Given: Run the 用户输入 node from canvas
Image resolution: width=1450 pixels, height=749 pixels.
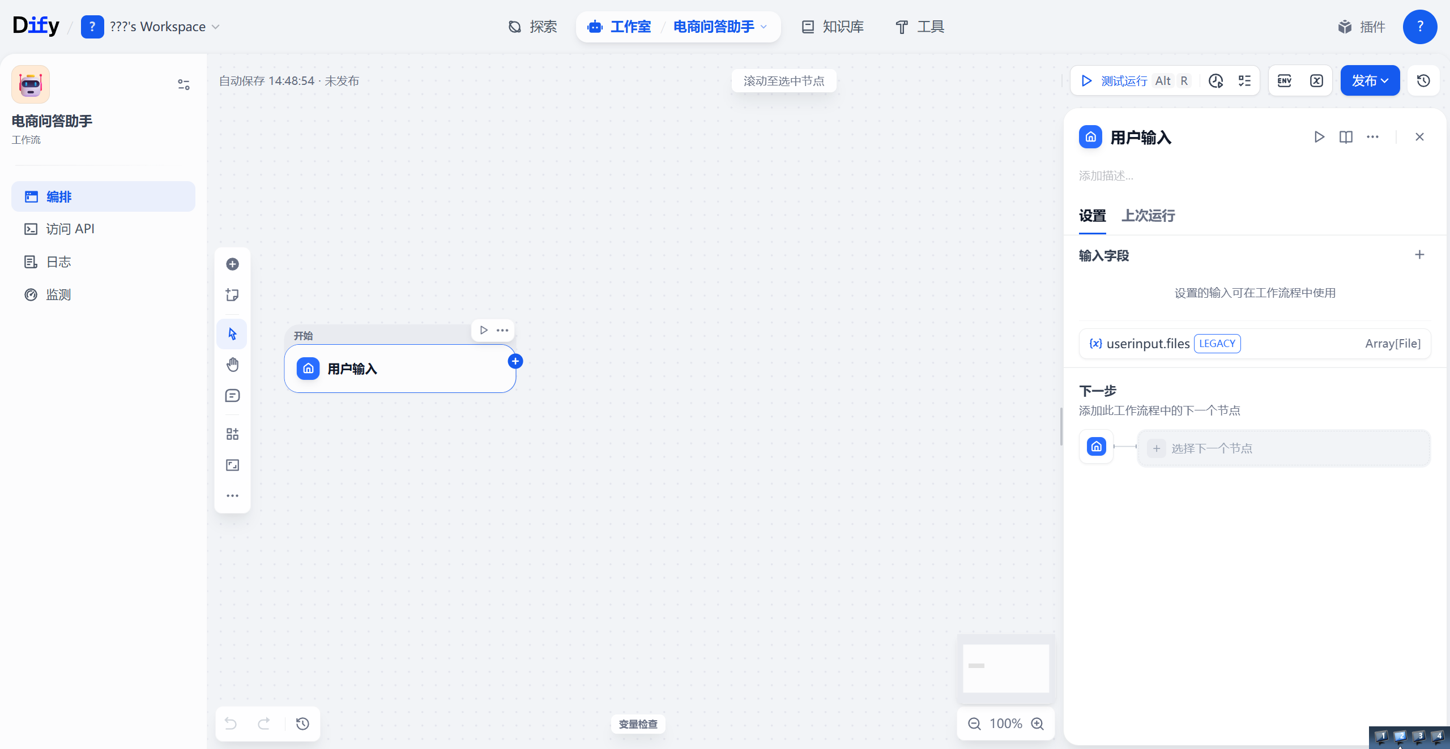Looking at the screenshot, I should click(484, 330).
